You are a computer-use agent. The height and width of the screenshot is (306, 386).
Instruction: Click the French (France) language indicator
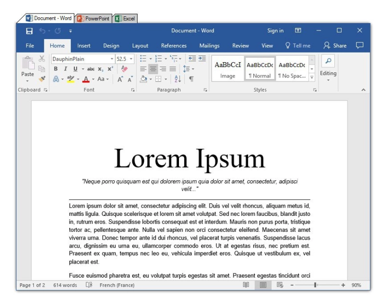[117, 285]
